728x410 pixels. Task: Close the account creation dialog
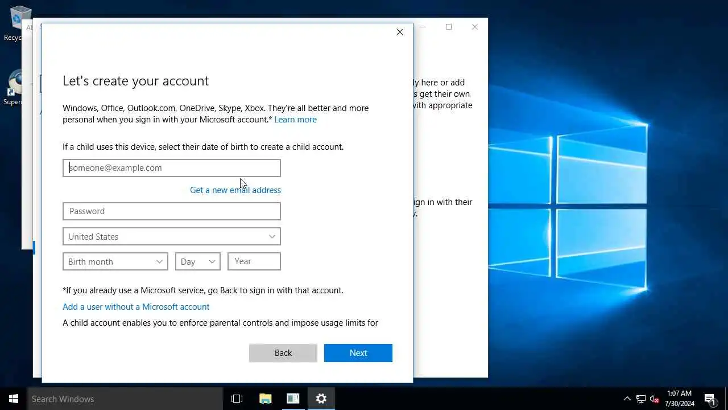[400, 32]
